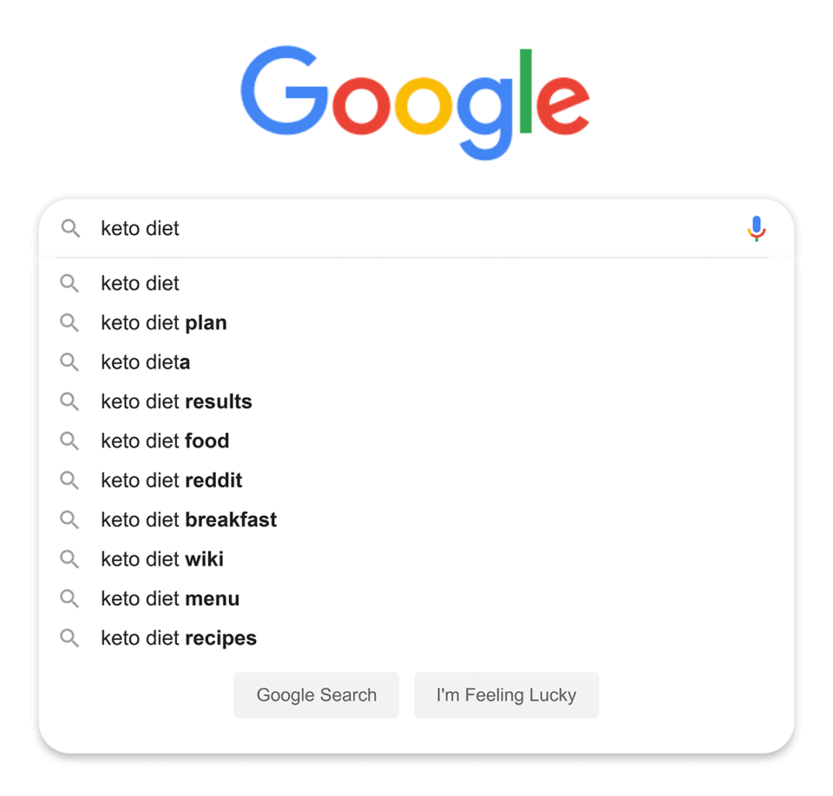Viewport: 833px width, 796px height.
Task: Click the search icon beside "keto diet food"
Action: [x=69, y=441]
